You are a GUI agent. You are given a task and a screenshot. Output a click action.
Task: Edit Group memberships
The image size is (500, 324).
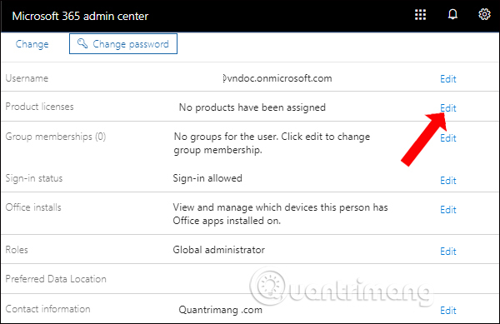(448, 138)
